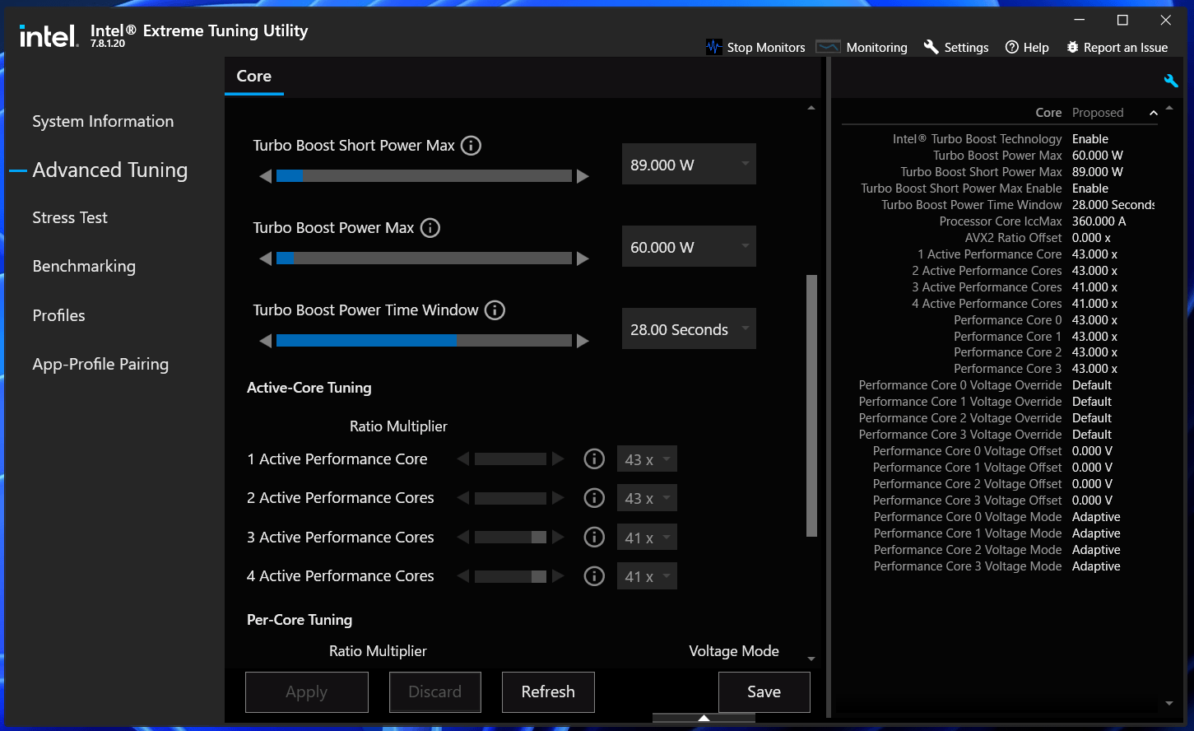The height and width of the screenshot is (731, 1194).
Task: Open Profiles in the sidebar
Action: tap(58, 315)
